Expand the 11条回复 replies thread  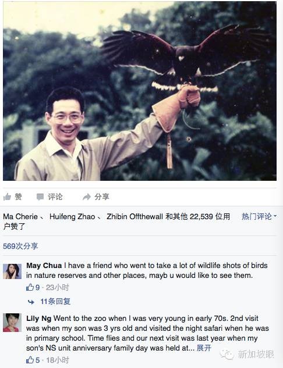[x=55, y=301]
